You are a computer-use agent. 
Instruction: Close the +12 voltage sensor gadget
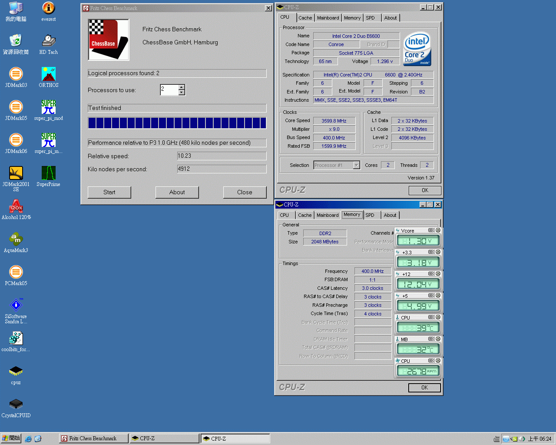point(438,274)
